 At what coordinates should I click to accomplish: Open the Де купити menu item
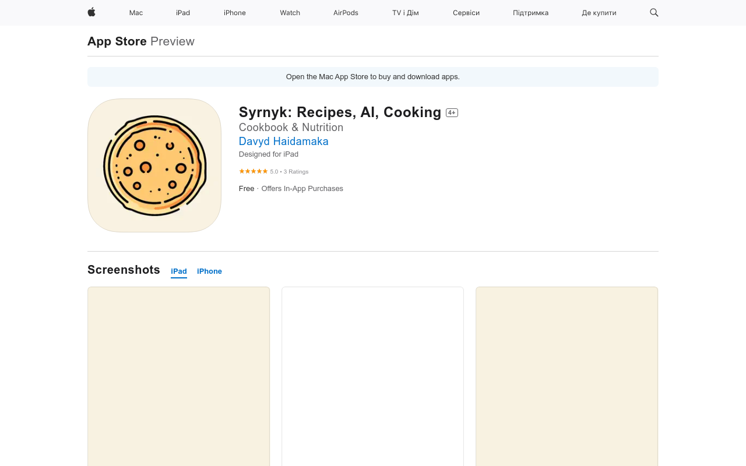coord(599,13)
